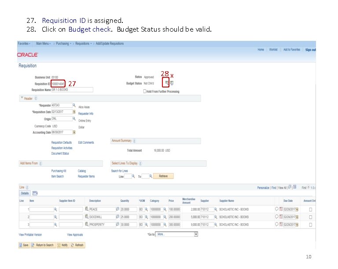Select Add/Update Requisitions breadcrumb
The height and width of the screenshot is (269, 338).
coord(110,44)
